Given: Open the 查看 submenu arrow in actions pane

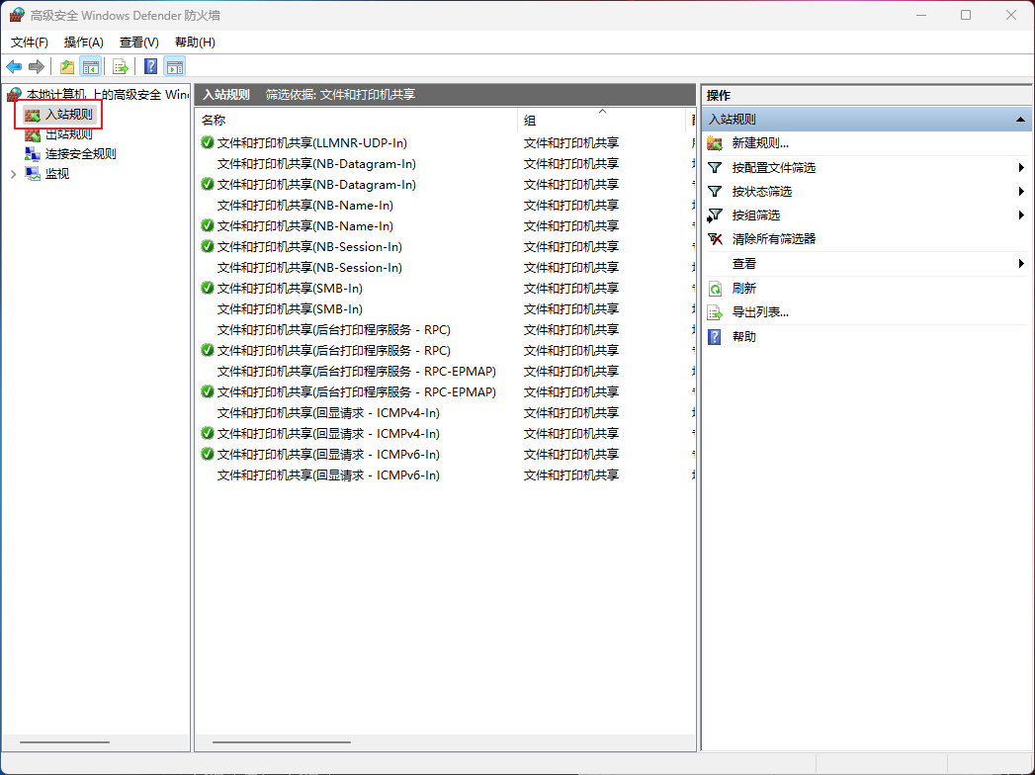Looking at the screenshot, I should coord(1021,263).
